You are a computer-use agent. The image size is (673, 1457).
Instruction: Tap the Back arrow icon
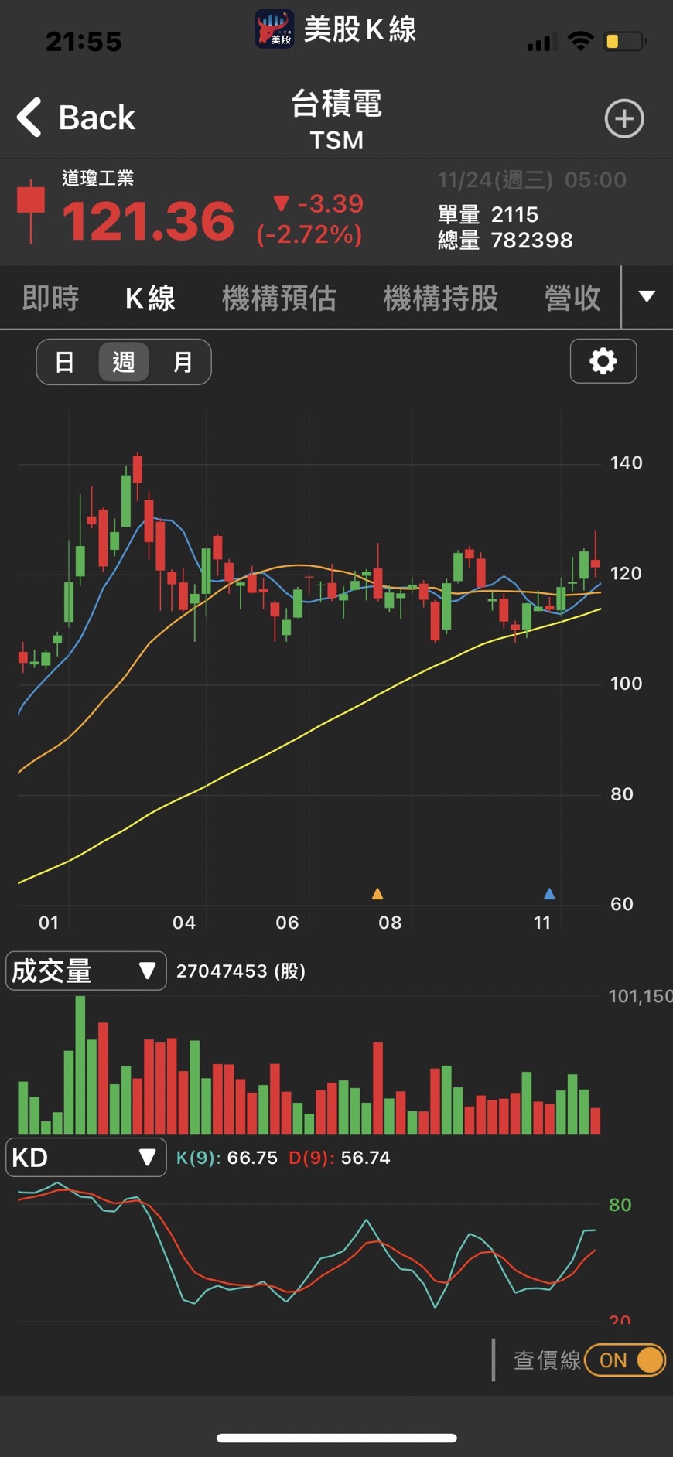[x=29, y=118]
